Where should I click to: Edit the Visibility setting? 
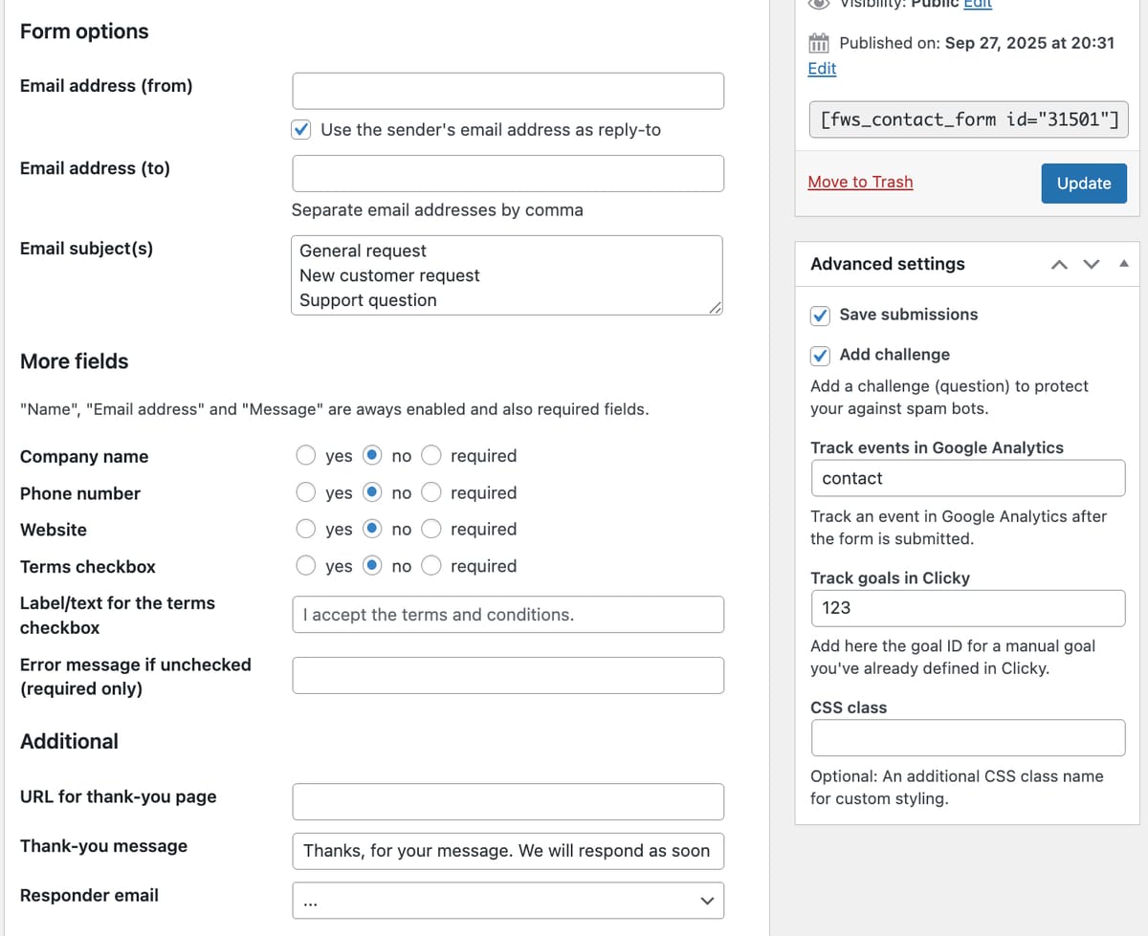pyautogui.click(x=978, y=5)
